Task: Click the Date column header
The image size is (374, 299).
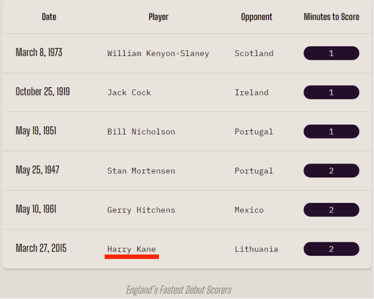Action: [x=49, y=17]
